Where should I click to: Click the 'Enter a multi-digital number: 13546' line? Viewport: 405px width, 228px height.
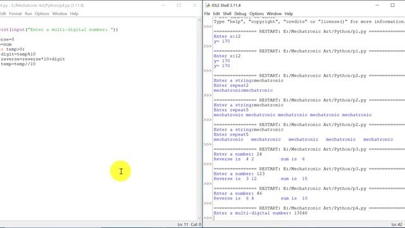[261, 213]
